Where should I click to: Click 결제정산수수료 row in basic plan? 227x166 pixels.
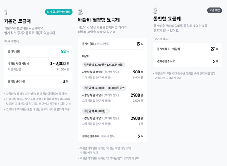(38, 82)
